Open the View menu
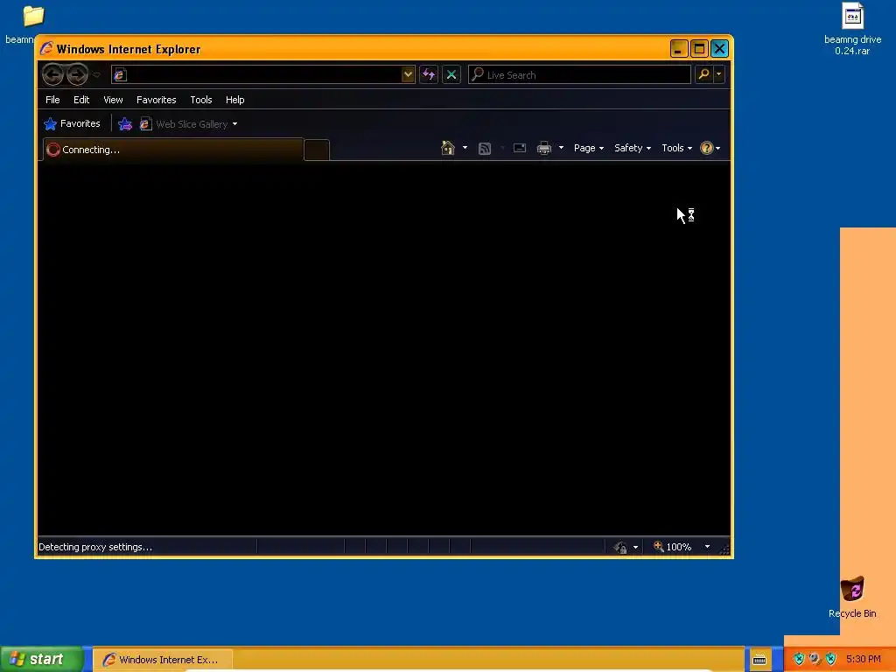The image size is (896, 672). pyautogui.click(x=113, y=100)
